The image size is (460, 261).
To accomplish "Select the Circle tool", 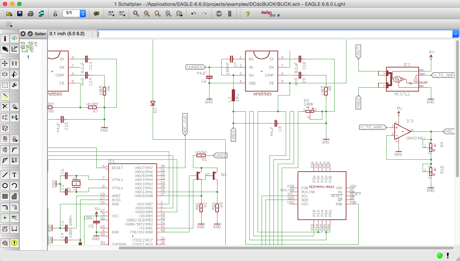I will [x=5, y=186].
